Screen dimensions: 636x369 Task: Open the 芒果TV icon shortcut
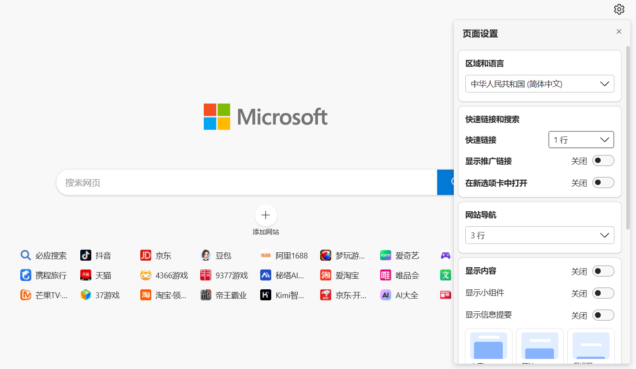pos(26,295)
